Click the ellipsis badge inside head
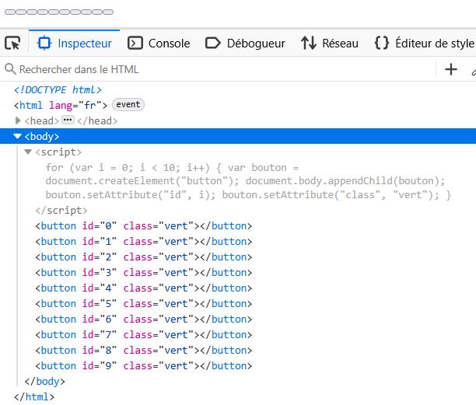 68,120
